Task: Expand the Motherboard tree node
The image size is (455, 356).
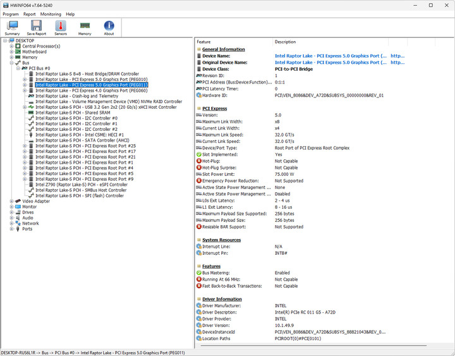Action: (x=11, y=52)
